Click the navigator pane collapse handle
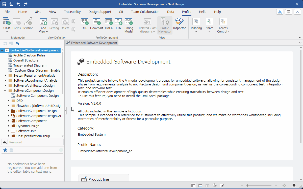 click(x=66, y=110)
